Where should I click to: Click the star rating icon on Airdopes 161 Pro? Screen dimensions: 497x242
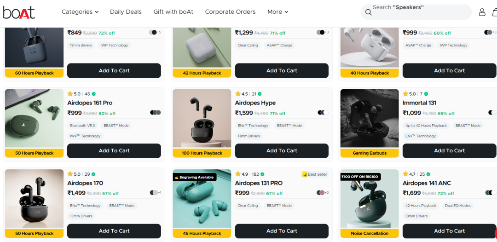(x=70, y=94)
